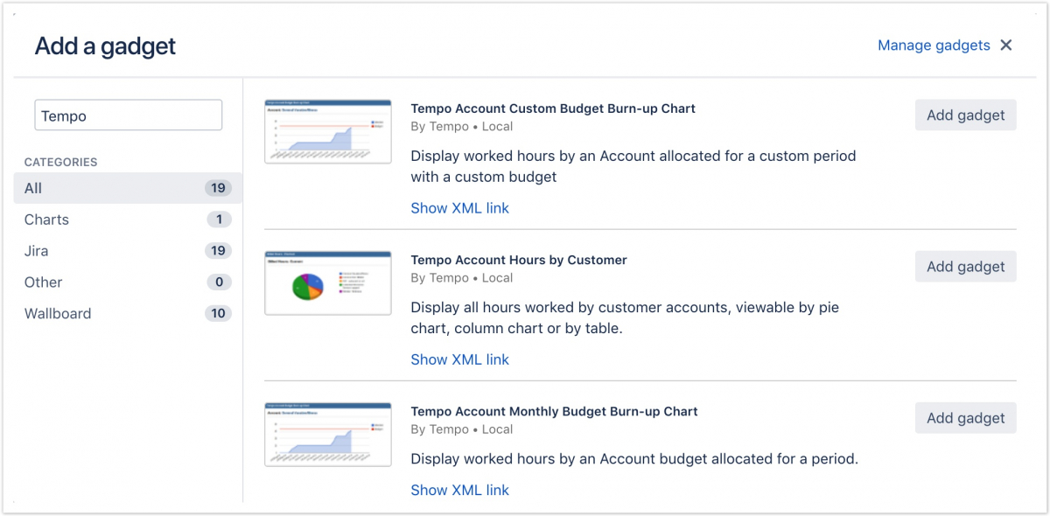Add the Account Hours by Customer gadget

pyautogui.click(x=965, y=267)
